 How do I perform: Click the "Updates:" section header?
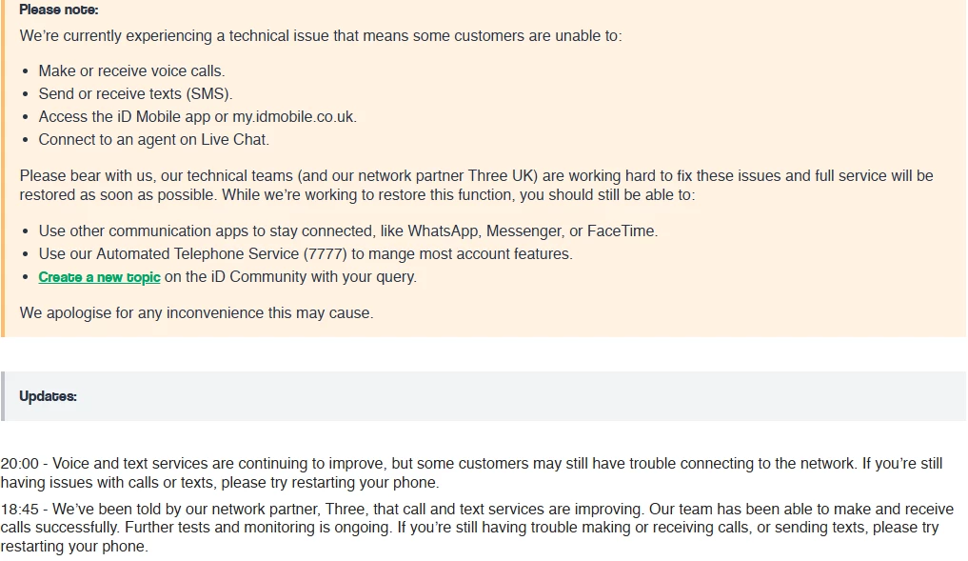48,396
